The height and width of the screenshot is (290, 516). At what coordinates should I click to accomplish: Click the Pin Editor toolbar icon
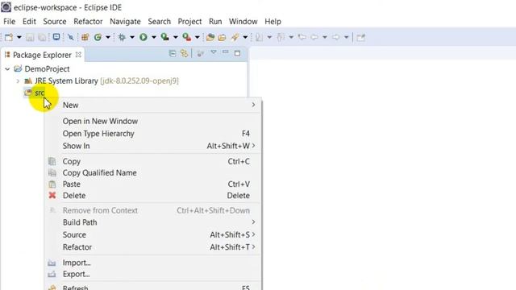[x=361, y=37]
